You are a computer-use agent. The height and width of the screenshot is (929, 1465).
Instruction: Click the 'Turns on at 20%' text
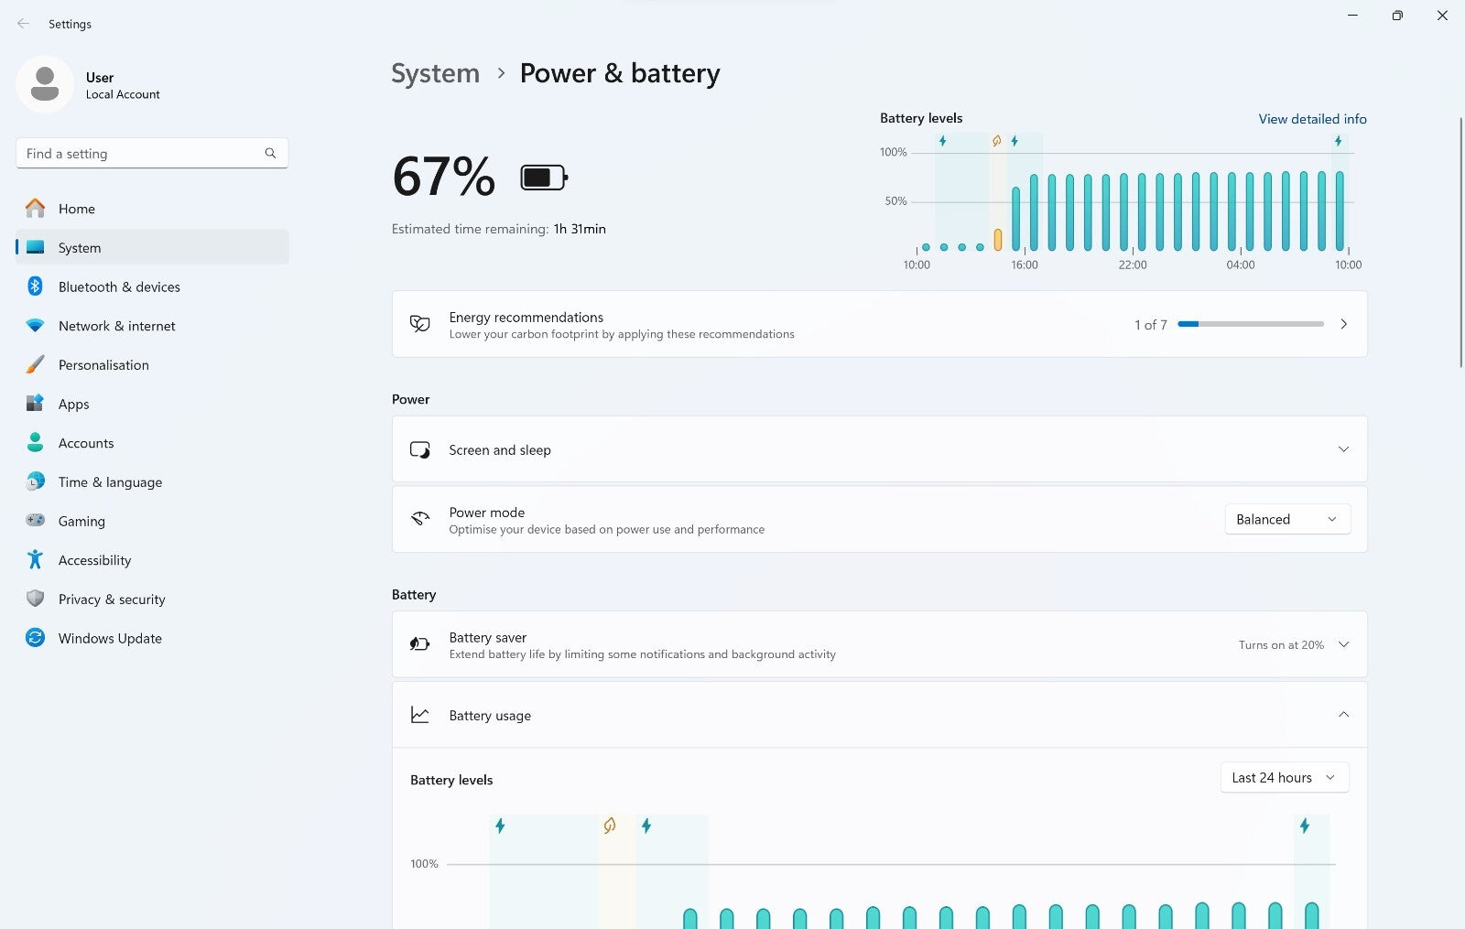(x=1281, y=645)
